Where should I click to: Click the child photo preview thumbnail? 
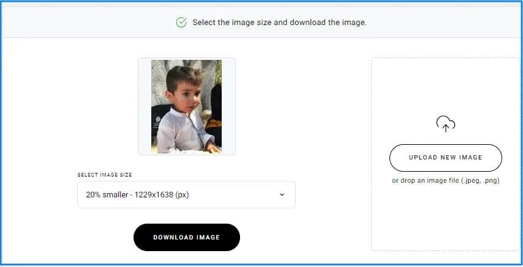coord(186,106)
